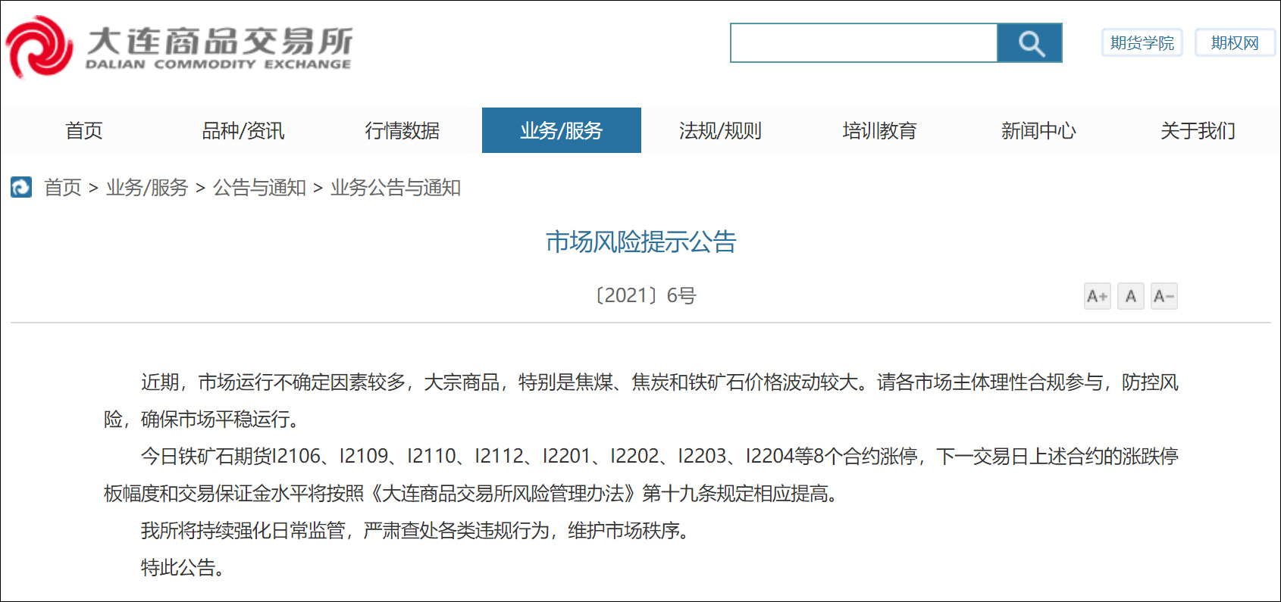Click the 业务/服务 breadcrumb link

[x=147, y=187]
